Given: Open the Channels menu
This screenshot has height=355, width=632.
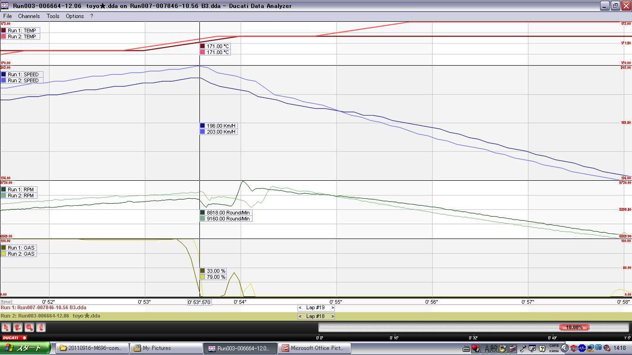Looking at the screenshot, I should [29, 16].
